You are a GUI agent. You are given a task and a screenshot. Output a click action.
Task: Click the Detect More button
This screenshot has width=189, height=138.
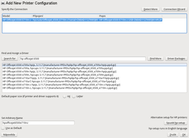[x=150, y=9]
